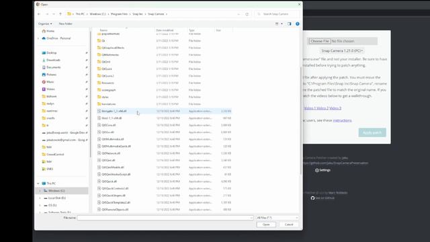Image resolution: width=430 pixels, height=242 pixels.
Task: Go back using the navigation arrow
Action: tap(39, 14)
